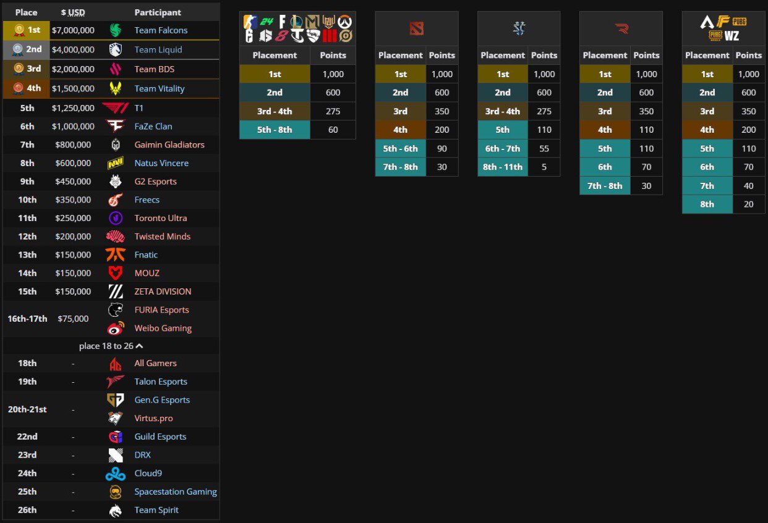Collapse the place 18 to 26 section

(x=111, y=346)
